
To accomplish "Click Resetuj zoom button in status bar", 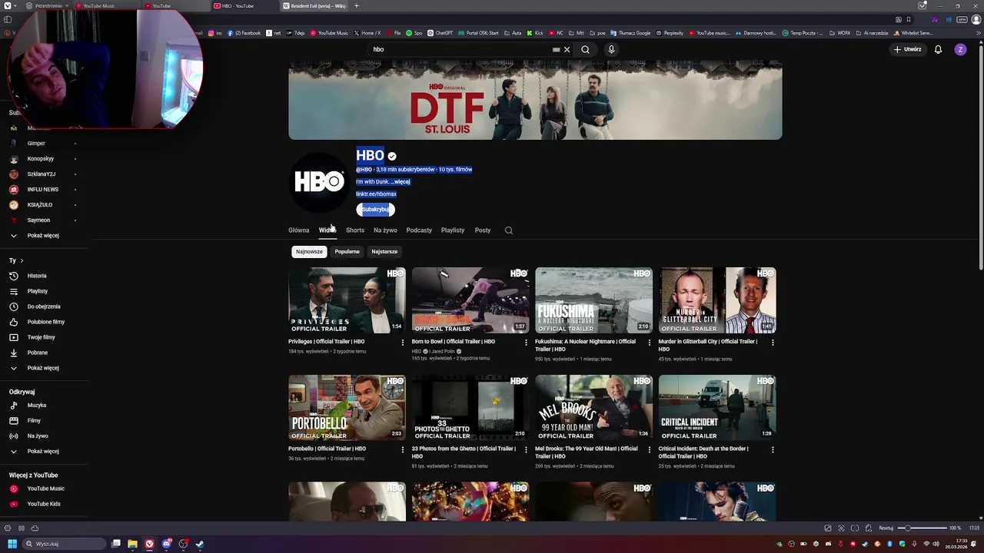I will click(x=886, y=528).
